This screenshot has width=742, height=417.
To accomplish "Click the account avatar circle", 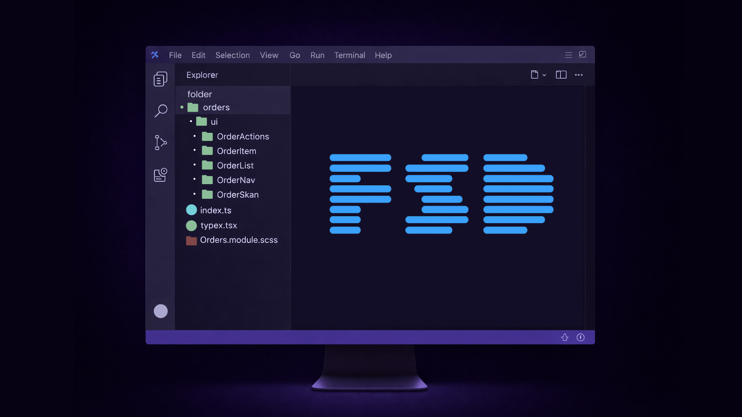I will [161, 311].
